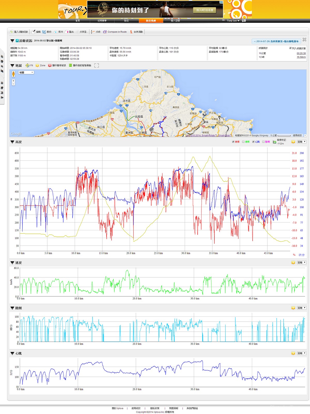Toggle the 列入成績計算 checkbox
310x414 pixels.
(290, 48)
